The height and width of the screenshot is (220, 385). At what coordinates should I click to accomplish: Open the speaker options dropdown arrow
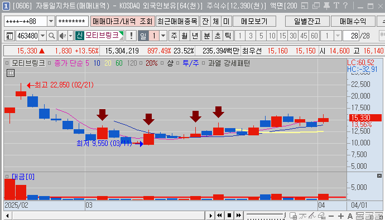click(x=70, y=36)
